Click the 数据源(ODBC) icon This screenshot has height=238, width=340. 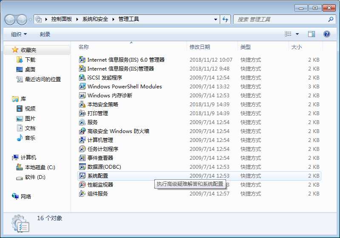tap(82, 167)
